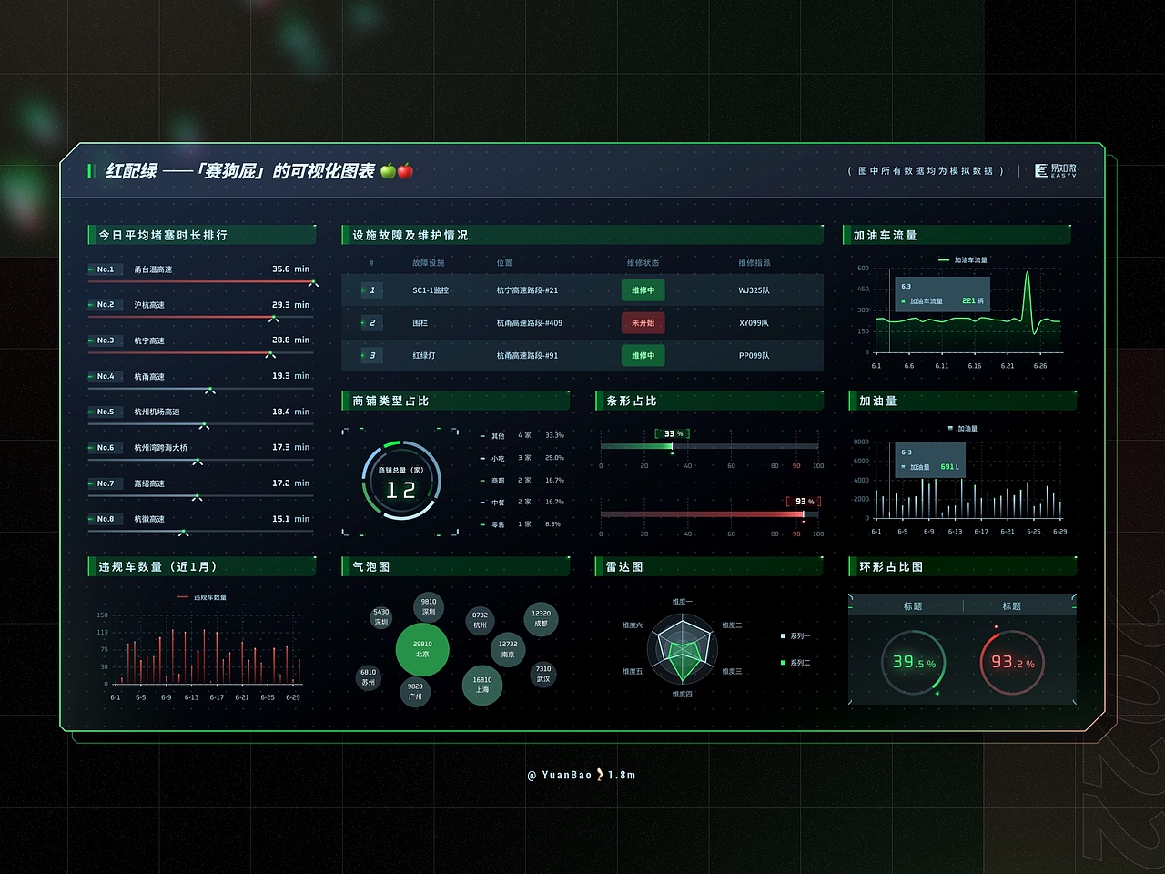
Task: Click the 35.6 min value
Action: (290, 269)
